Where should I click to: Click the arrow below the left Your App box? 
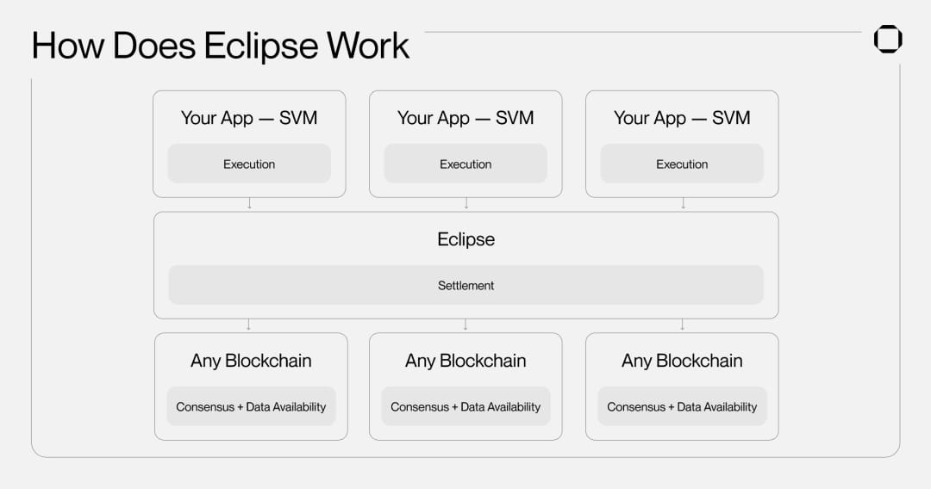coord(249,204)
